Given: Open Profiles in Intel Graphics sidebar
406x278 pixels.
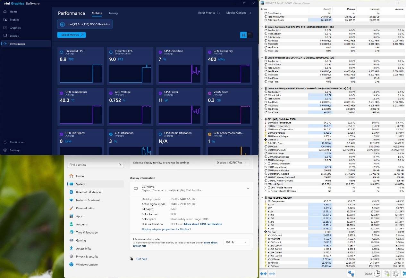Looking at the screenshot, I should tap(14, 20).
